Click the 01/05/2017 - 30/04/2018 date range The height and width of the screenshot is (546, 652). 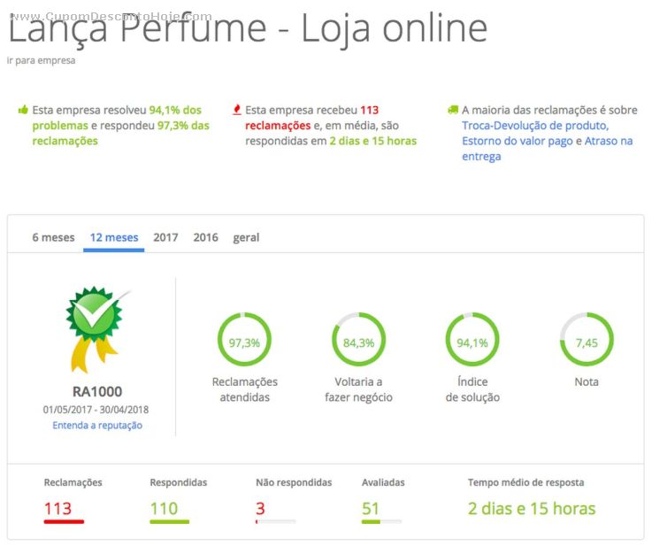(96, 410)
